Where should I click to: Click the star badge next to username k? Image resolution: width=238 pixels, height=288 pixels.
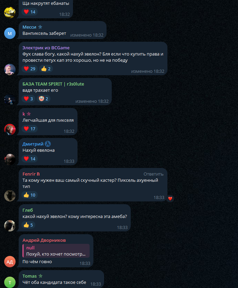(x=29, y=114)
